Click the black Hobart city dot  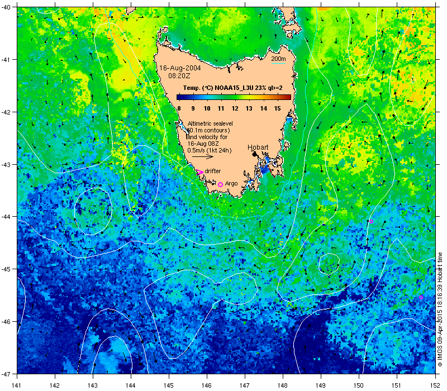255,154
